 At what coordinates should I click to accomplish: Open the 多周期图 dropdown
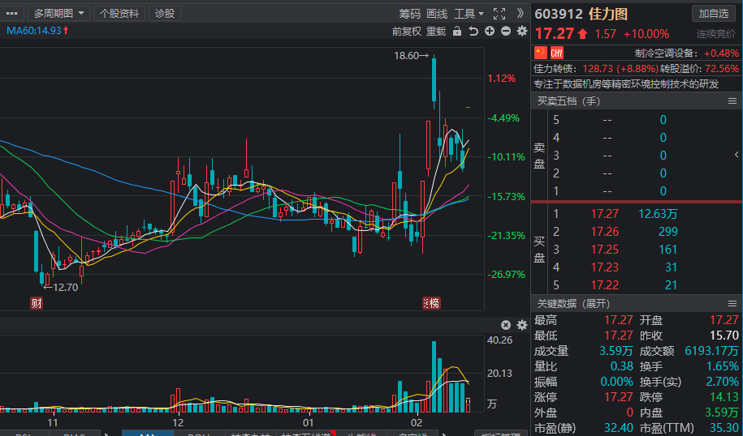click(x=58, y=13)
